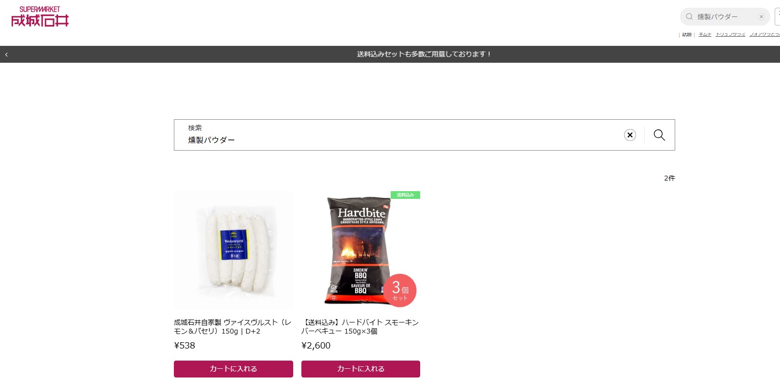
Task: Add ヴァイスヴルスト to cart
Action: coord(233,369)
